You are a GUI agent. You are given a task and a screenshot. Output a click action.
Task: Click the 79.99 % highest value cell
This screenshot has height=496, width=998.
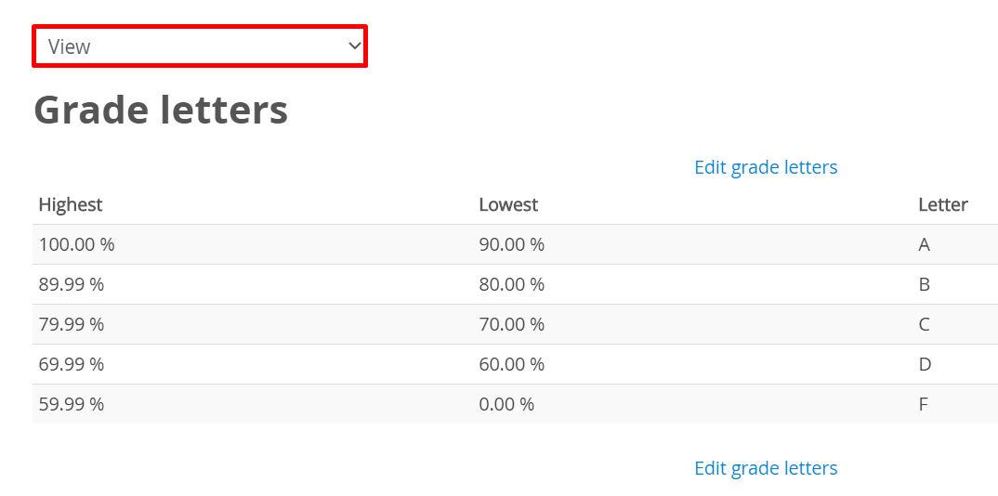click(x=72, y=324)
